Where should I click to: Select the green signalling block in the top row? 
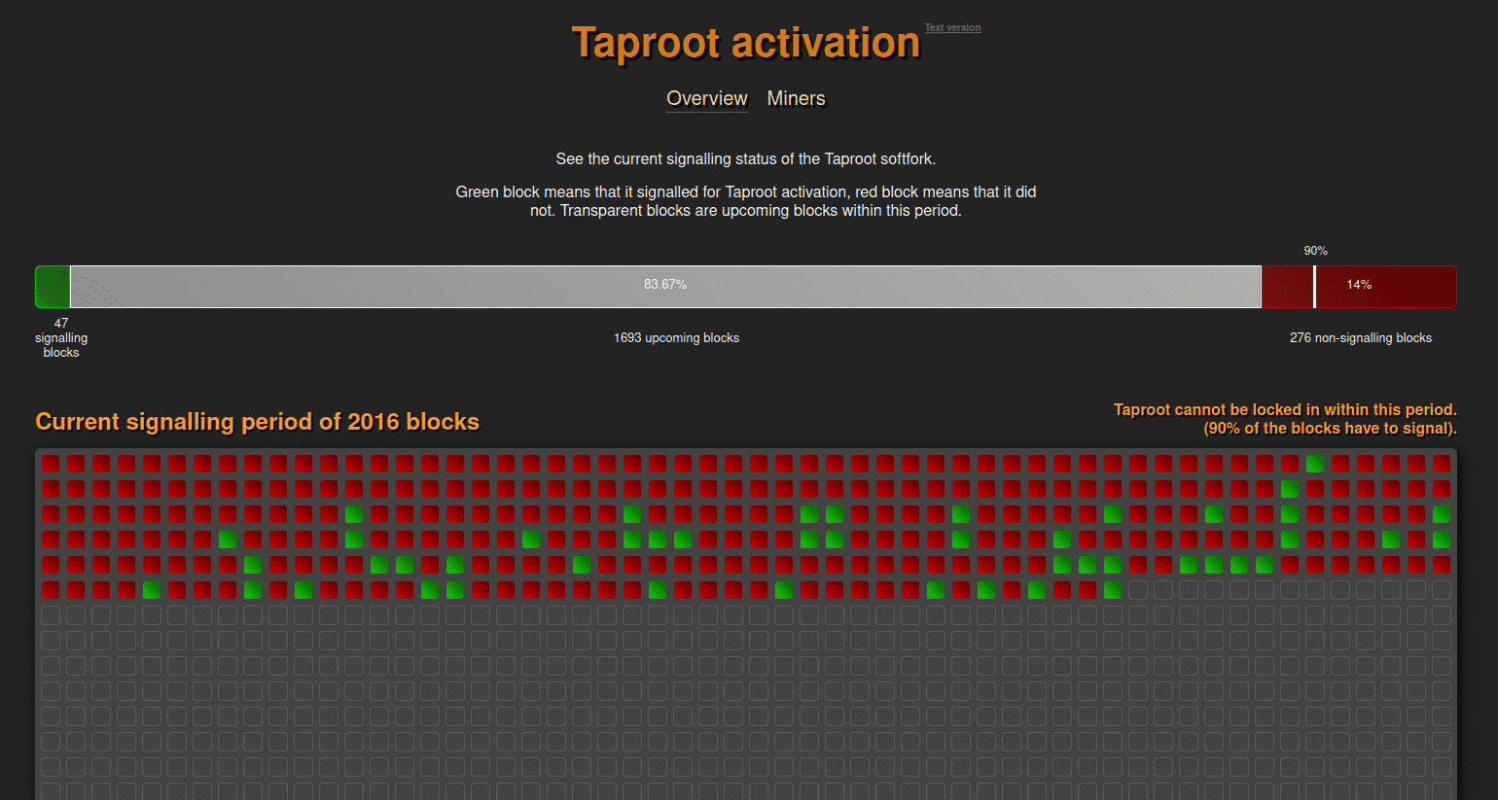coord(1314,463)
